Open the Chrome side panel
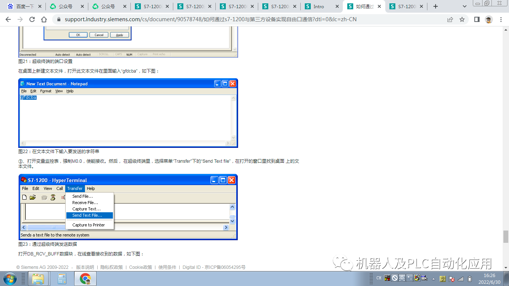Image resolution: width=509 pixels, height=286 pixels. click(477, 19)
